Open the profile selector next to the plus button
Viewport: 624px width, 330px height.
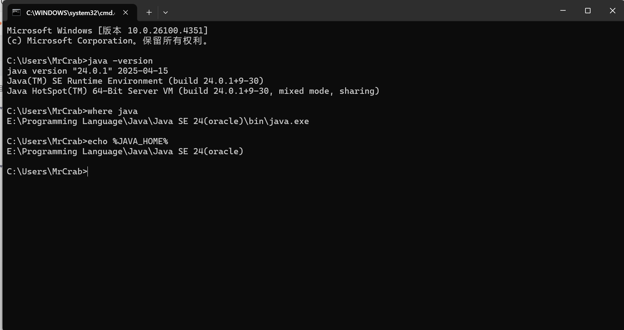pyautogui.click(x=166, y=12)
